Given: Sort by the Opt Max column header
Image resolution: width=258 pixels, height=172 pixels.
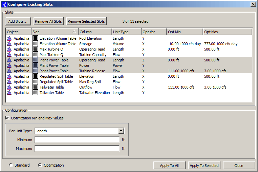Looking at the screenshot, I should click(228, 32).
